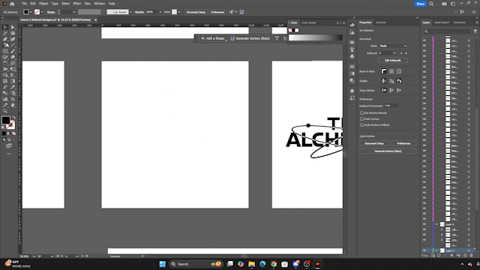
Task: Open the stroke weight dropdown in control bar
Action: coord(74,12)
